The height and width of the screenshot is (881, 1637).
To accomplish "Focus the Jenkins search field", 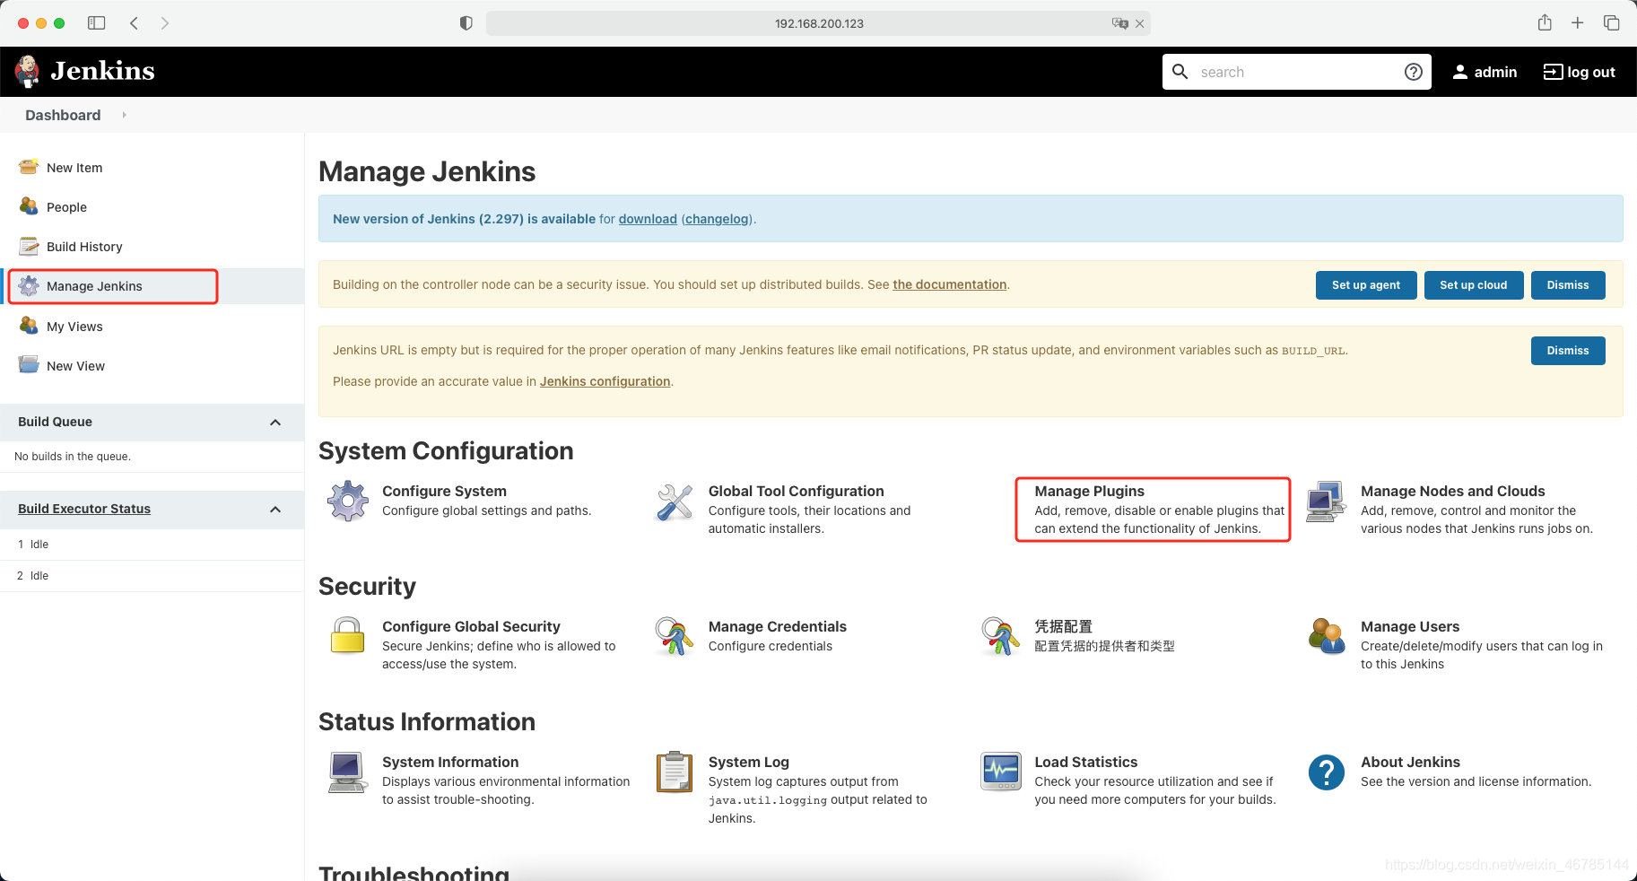I will point(1296,72).
